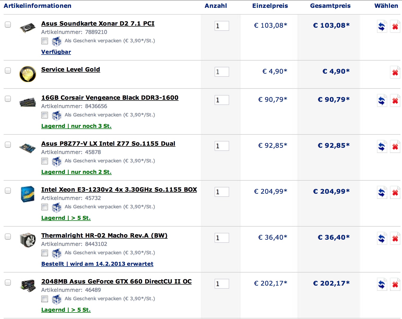The width and height of the screenshot is (402, 319).
Task: Click Artikelnummer 7889210 text
Action: [74, 32]
